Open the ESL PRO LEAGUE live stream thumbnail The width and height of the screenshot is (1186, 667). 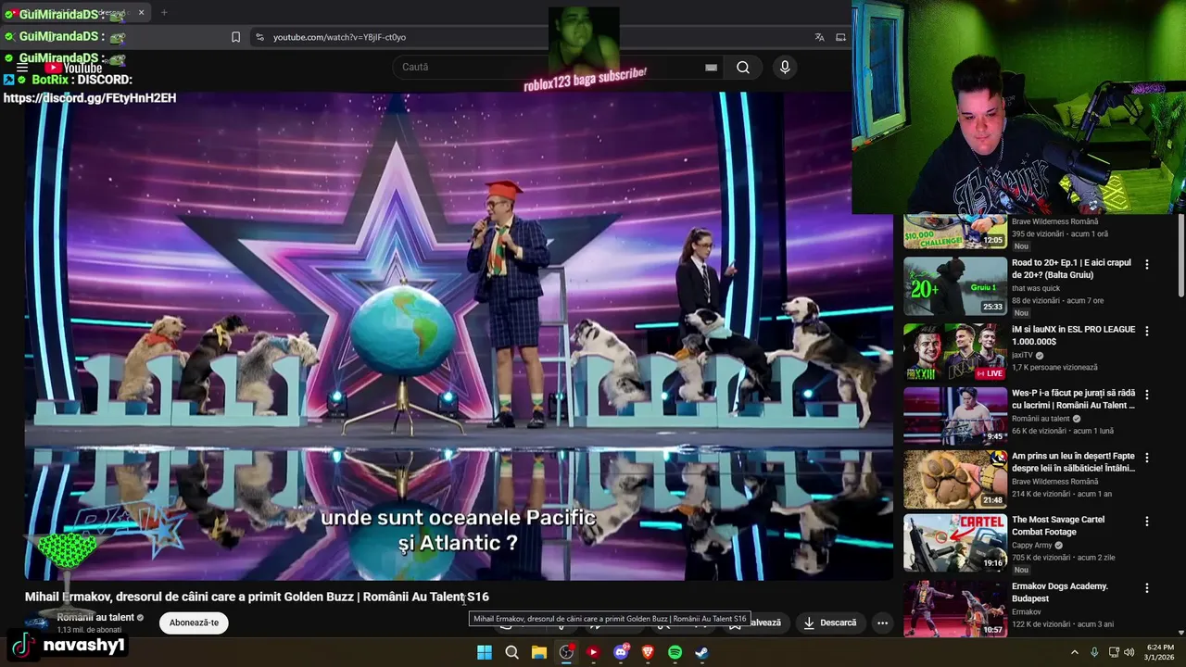tap(955, 352)
